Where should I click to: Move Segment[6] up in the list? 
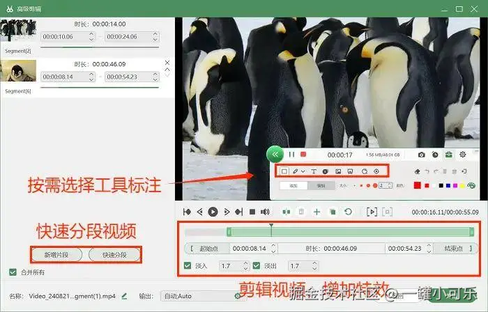coord(167,70)
